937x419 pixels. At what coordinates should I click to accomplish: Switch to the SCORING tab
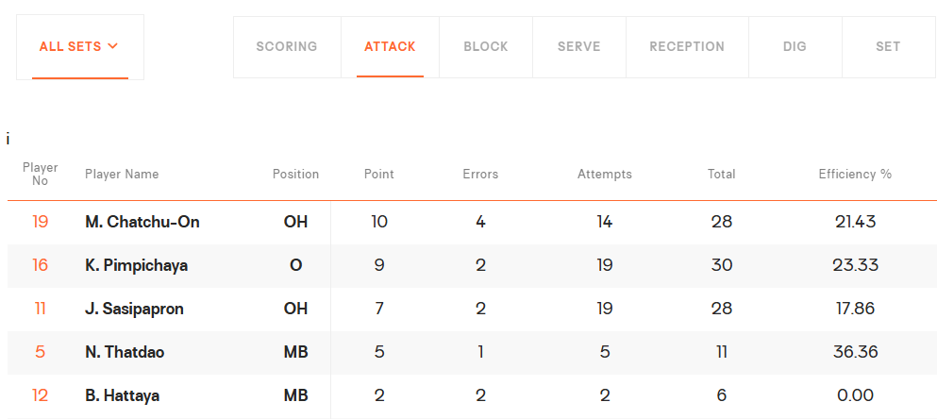(287, 46)
